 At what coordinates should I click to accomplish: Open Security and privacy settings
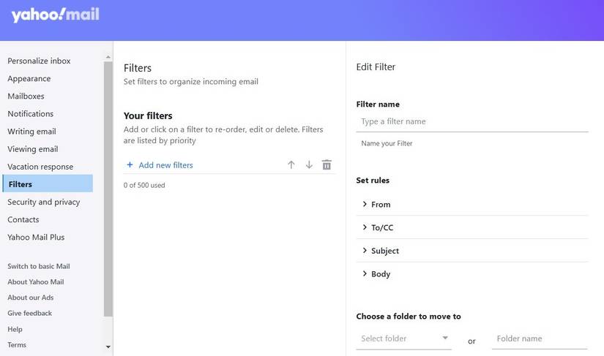click(43, 202)
